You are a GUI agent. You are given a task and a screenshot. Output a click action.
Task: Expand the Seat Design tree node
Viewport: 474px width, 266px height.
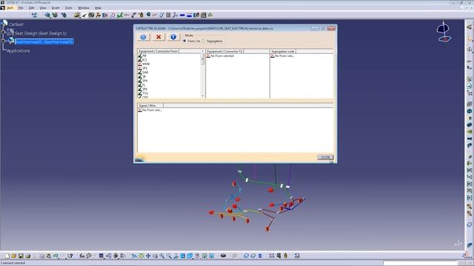pos(4,32)
